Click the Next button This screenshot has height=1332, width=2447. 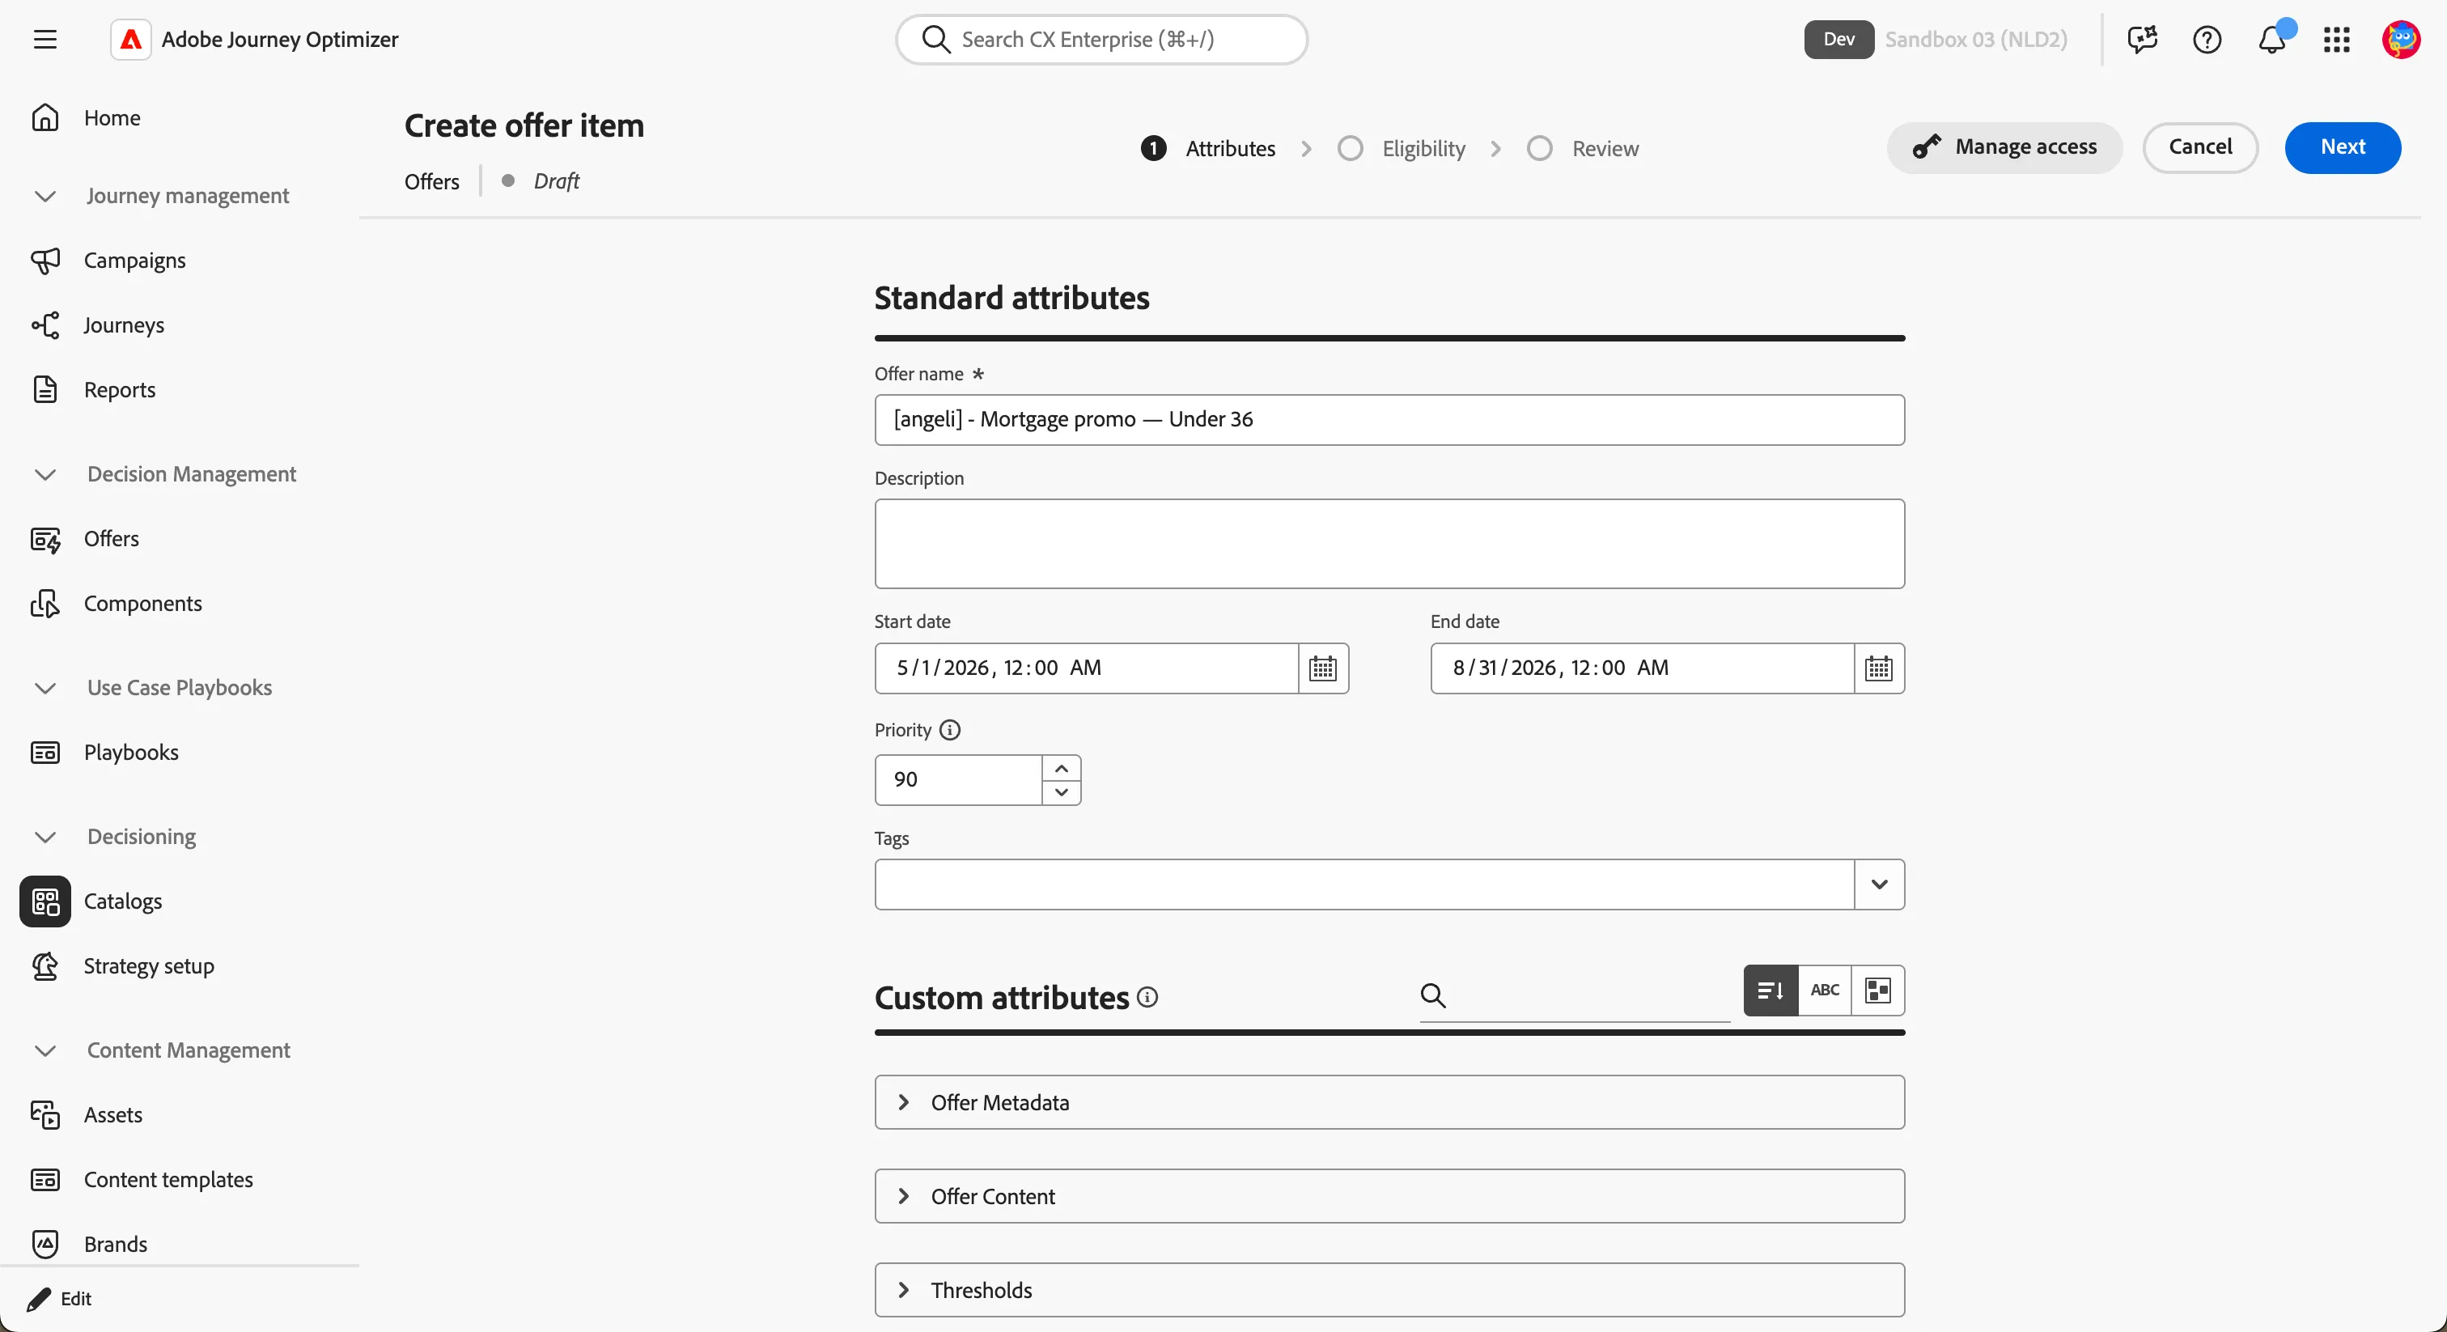[x=2343, y=147]
